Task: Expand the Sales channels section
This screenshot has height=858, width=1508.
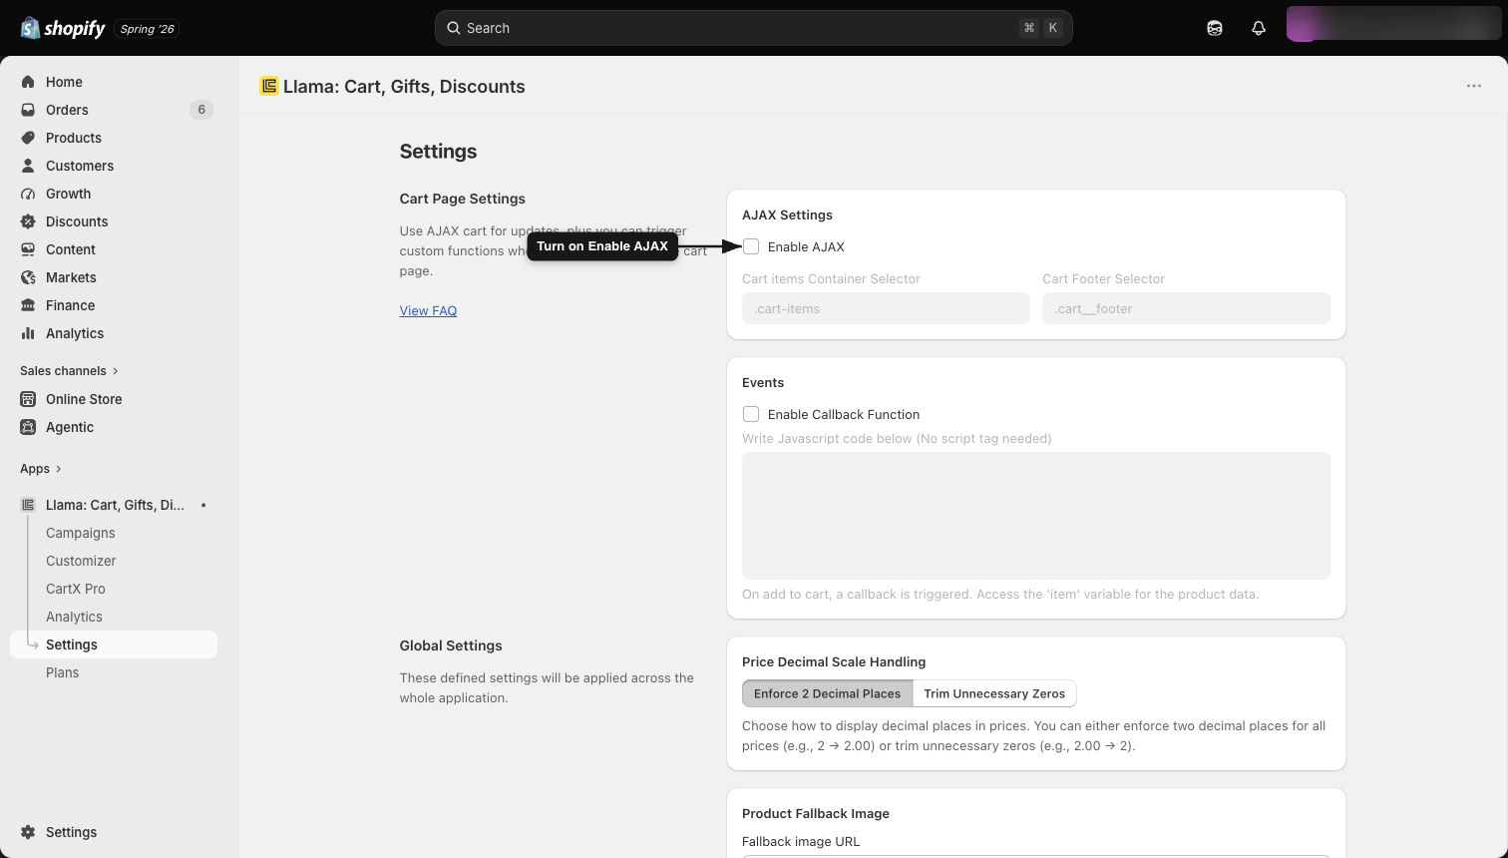Action: [x=70, y=370]
